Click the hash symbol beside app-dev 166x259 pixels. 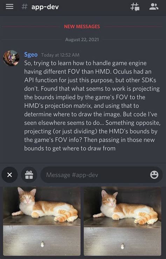coord(25,7)
